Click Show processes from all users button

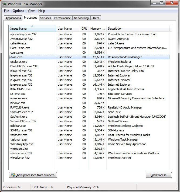[33, 175]
